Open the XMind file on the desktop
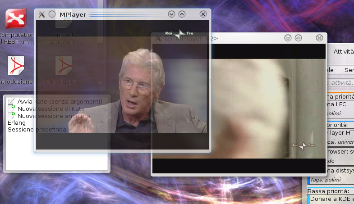The width and height of the screenshot is (354, 204). pyautogui.click(x=15, y=19)
